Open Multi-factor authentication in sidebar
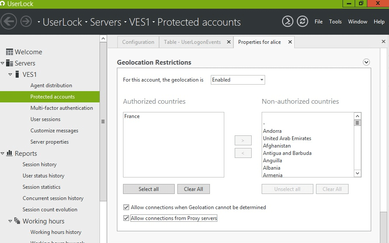This screenshot has height=243, width=389. (x=62, y=108)
